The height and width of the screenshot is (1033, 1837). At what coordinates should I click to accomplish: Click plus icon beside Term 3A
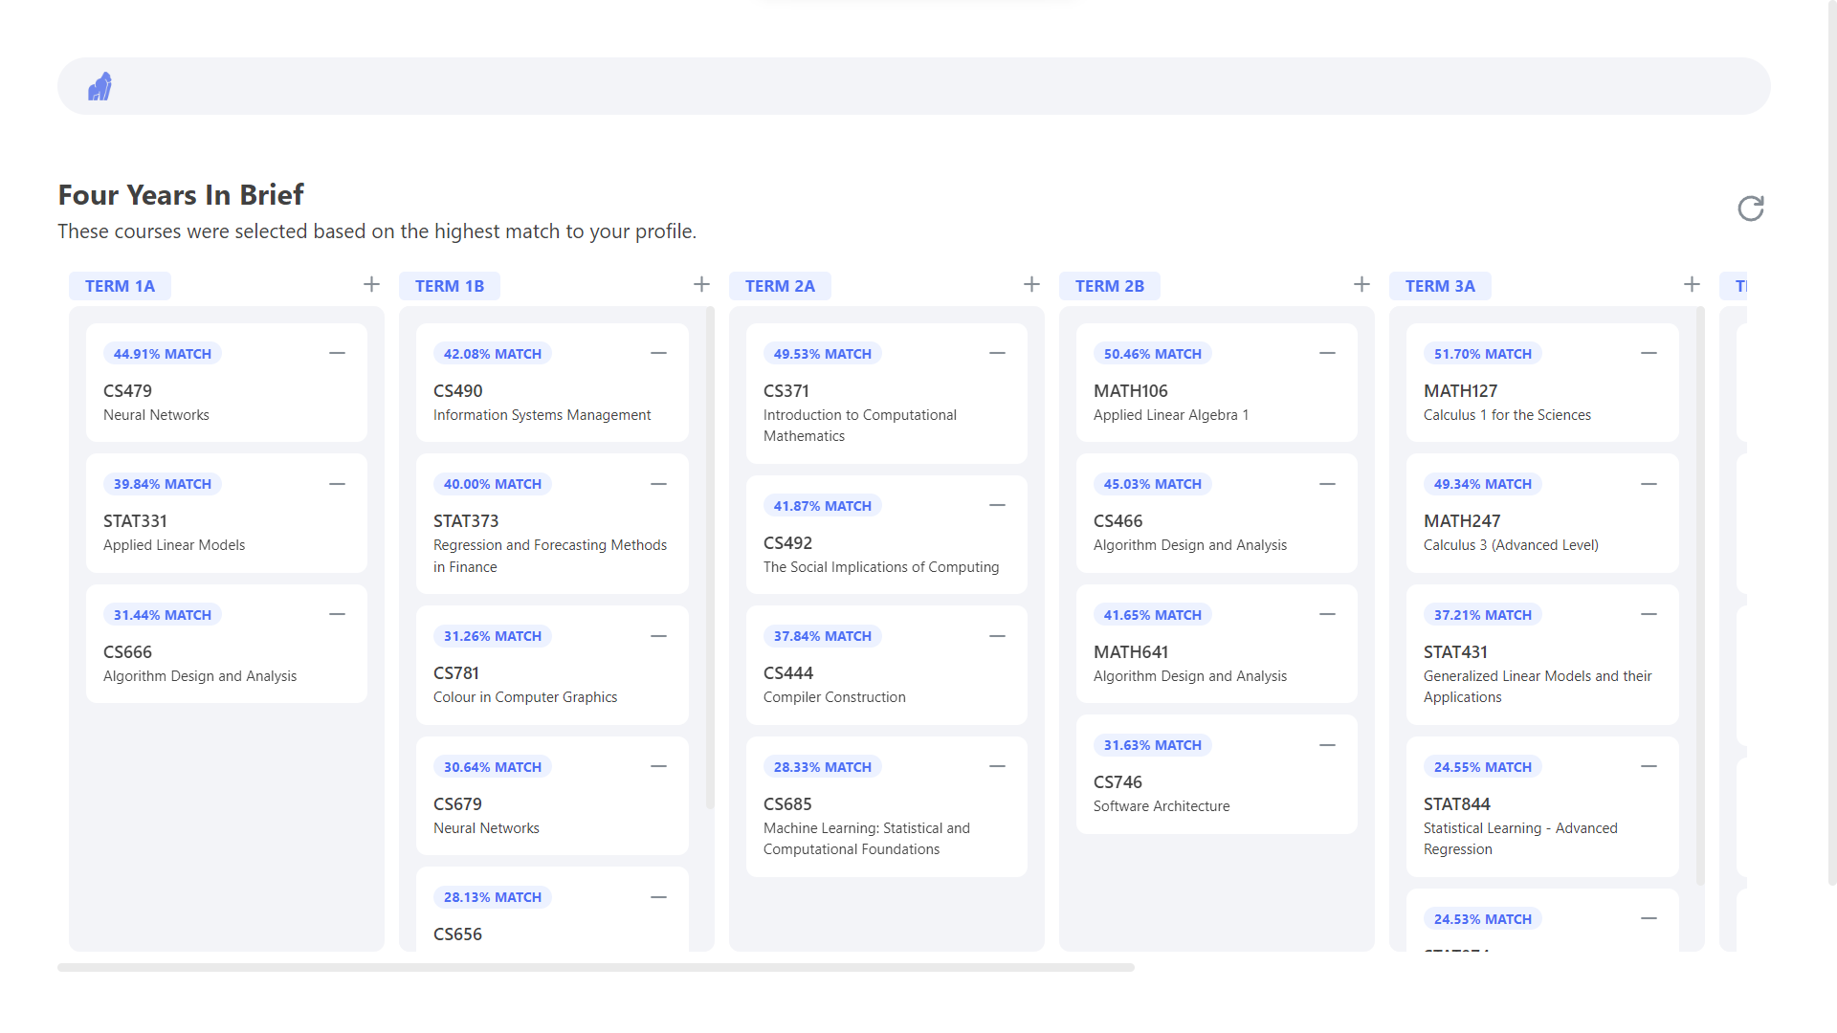pos(1692,284)
